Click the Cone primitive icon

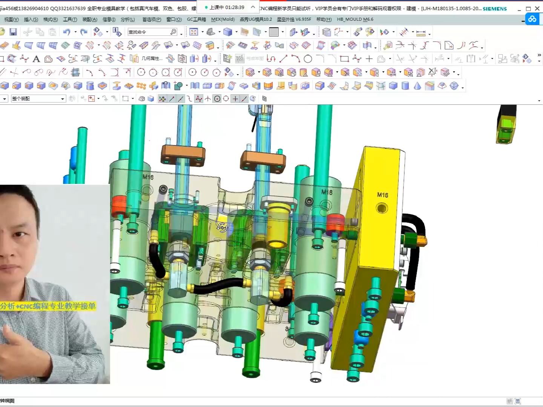(x=417, y=86)
